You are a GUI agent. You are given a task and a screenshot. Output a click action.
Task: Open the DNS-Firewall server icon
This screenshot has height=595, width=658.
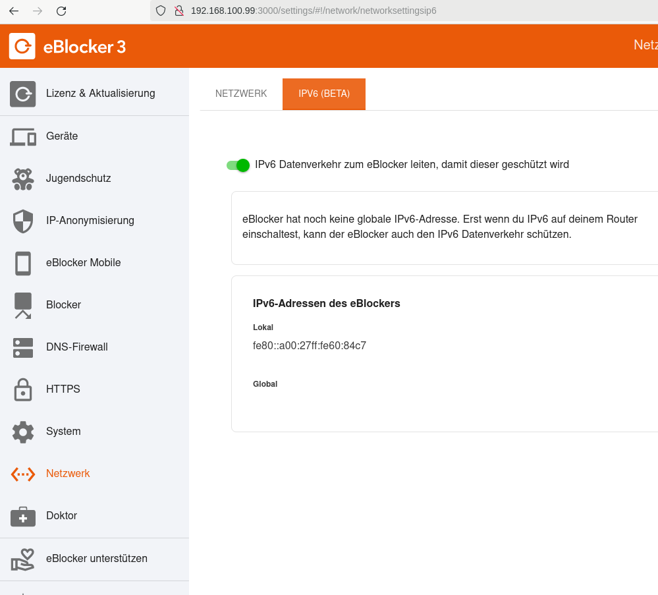(22, 348)
